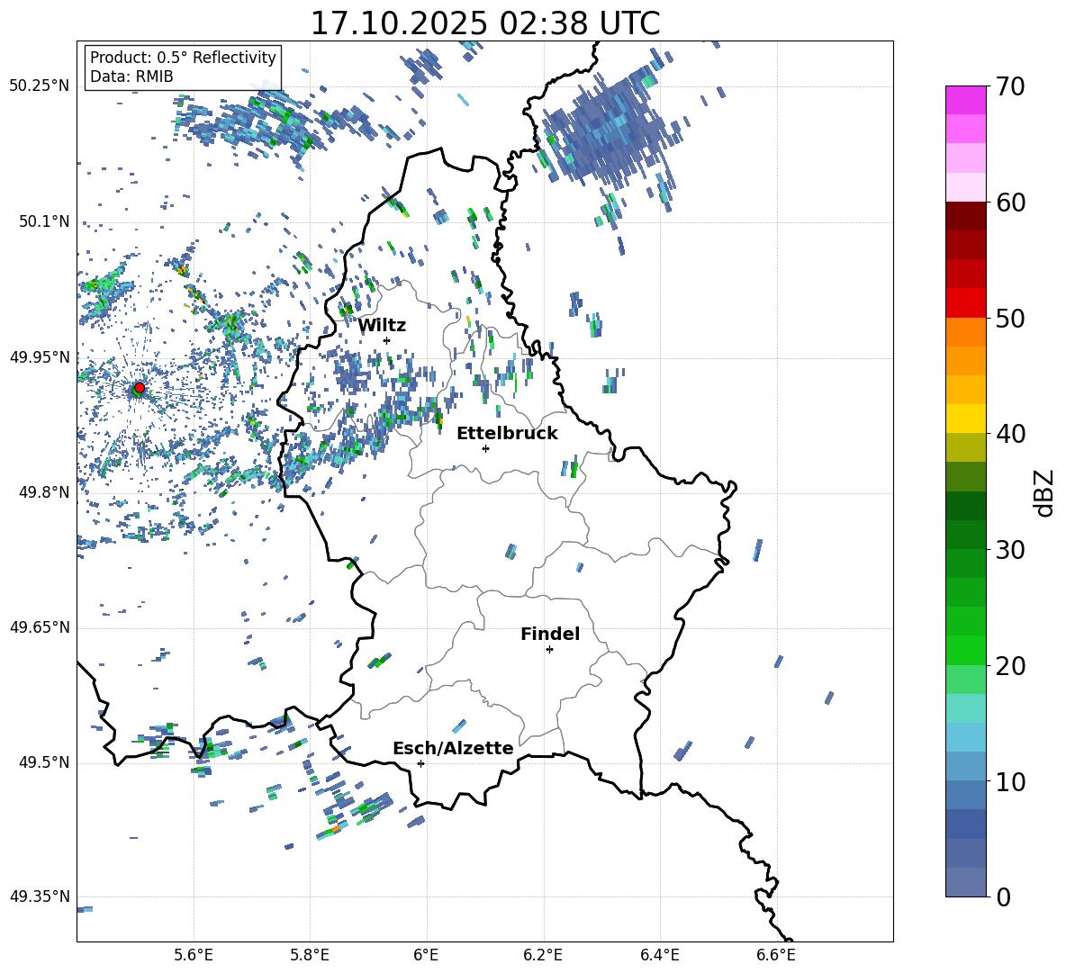Select the Wiltz city label
The image size is (1066, 973).
tap(382, 325)
